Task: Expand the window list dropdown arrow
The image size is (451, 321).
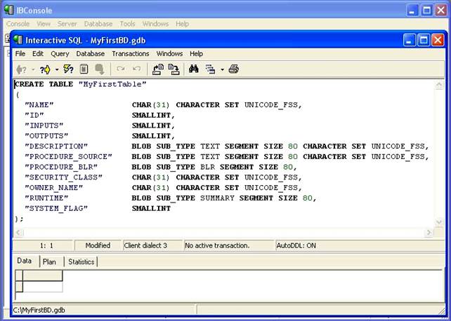Action: pyautogui.click(x=222, y=69)
